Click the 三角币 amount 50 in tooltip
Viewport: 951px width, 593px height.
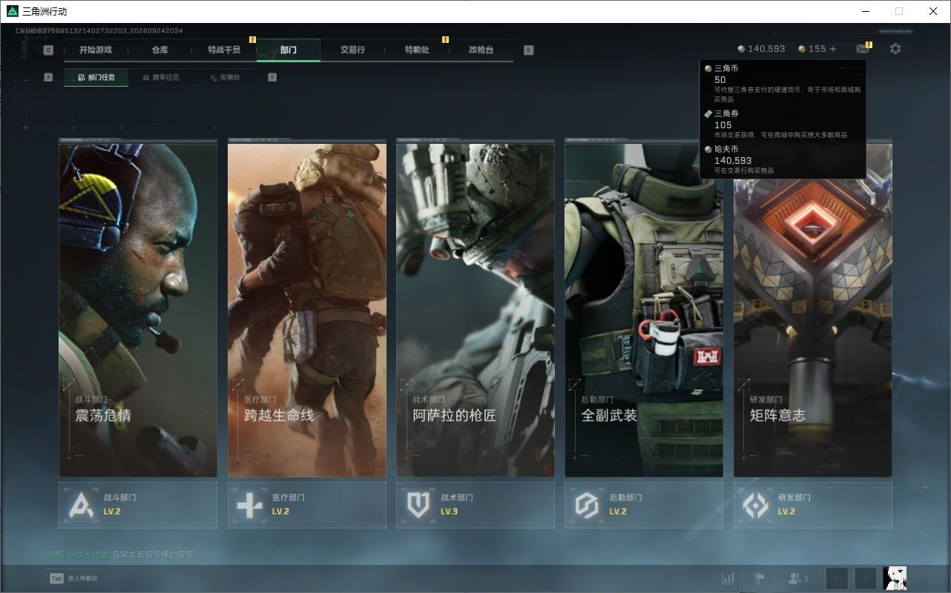coord(720,79)
